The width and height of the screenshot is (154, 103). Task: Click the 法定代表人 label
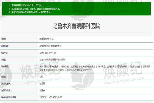point(6,84)
